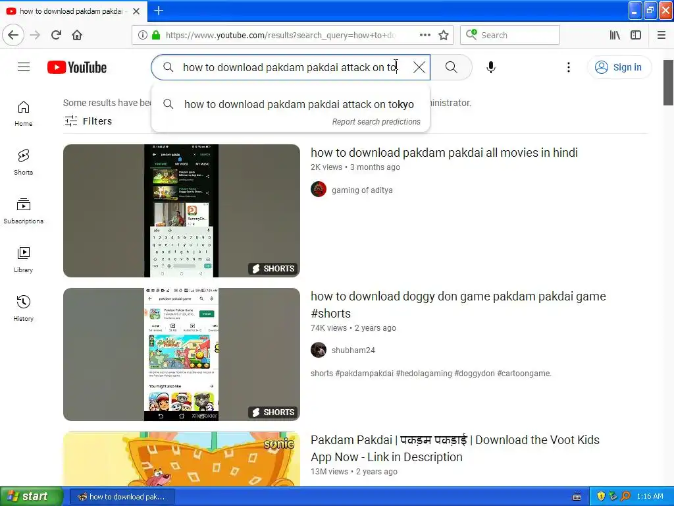Click the green secure padlock icon
This screenshot has height=506, width=674.
coord(156,35)
